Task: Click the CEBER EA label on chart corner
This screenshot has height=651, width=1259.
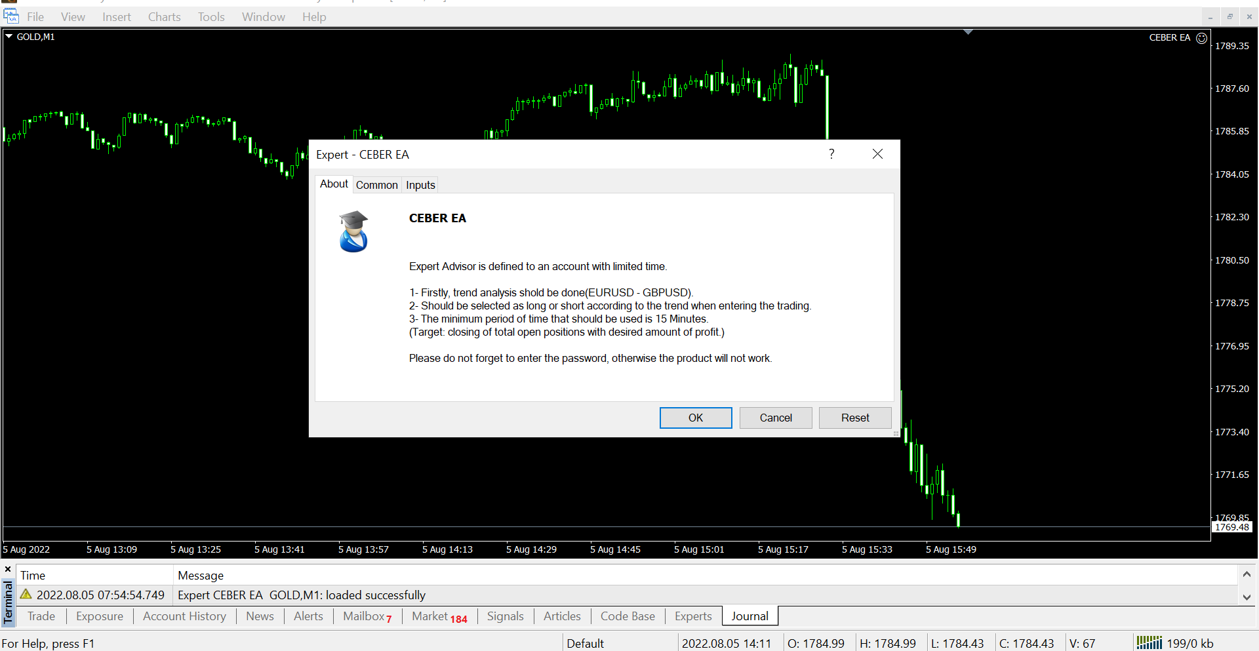Action: 1170,37
